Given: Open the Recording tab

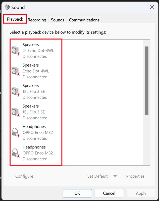Looking at the screenshot, I should click(37, 20).
